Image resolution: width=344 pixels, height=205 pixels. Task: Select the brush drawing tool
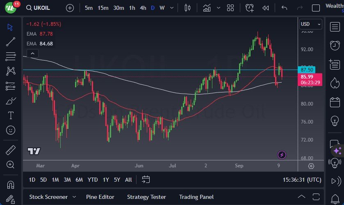tap(11, 101)
